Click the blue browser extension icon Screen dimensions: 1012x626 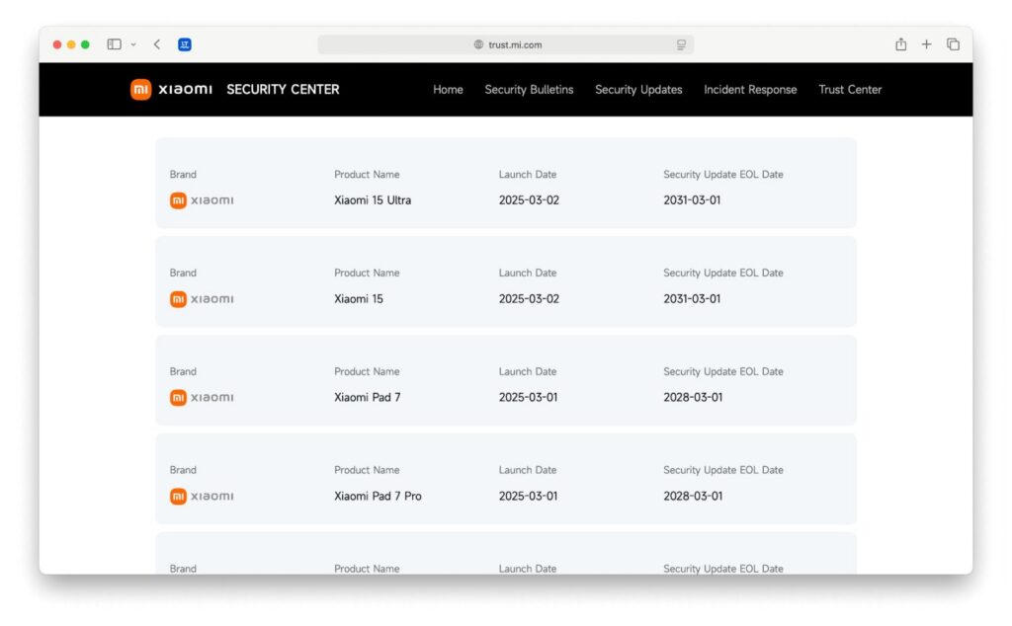coord(184,43)
